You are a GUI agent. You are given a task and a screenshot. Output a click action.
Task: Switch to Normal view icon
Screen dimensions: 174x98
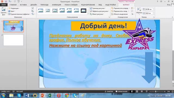click(132, 91)
